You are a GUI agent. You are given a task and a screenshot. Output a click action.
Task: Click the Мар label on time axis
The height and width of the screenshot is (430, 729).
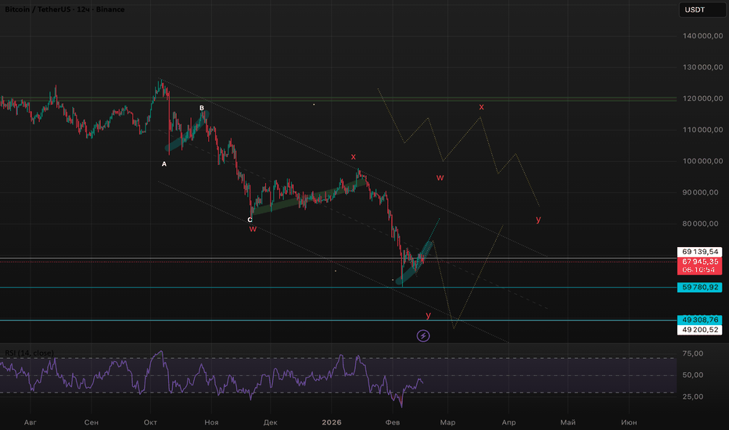(x=447, y=421)
